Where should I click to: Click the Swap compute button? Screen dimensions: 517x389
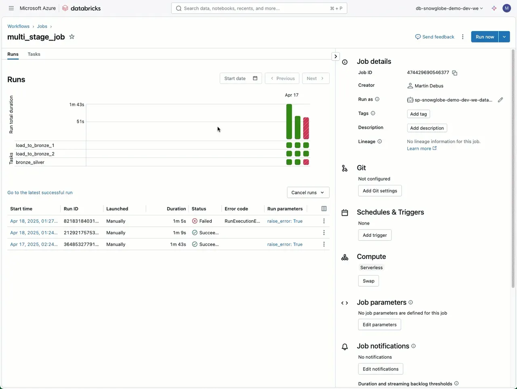pyautogui.click(x=368, y=281)
